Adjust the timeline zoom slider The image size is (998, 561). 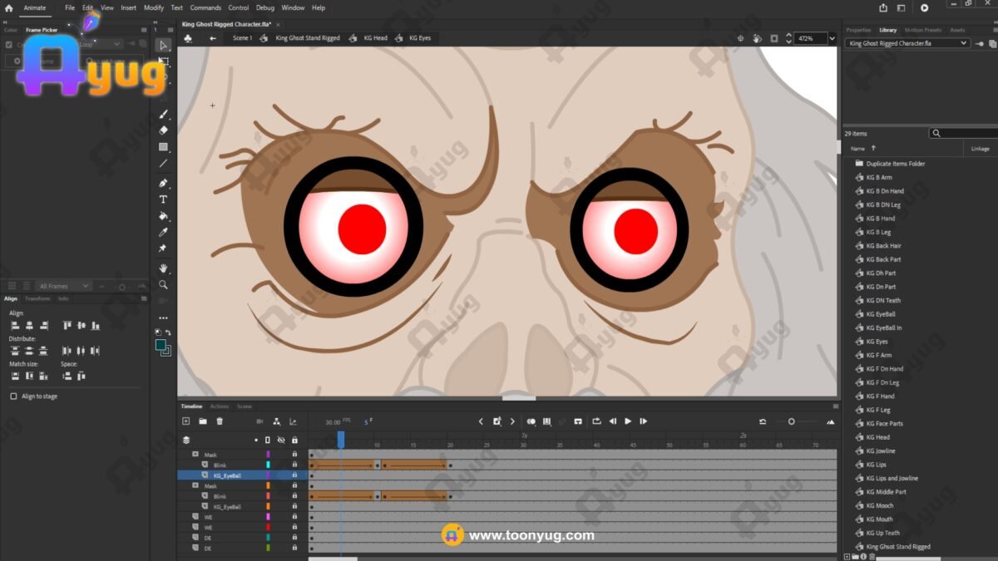click(x=791, y=421)
